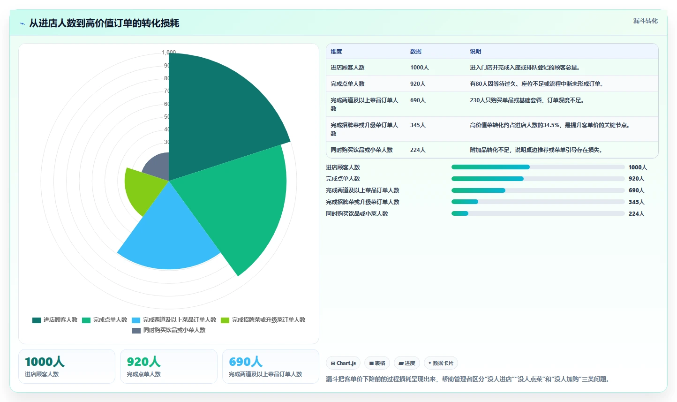Image resolution: width=677 pixels, height=402 pixels.
Task: Click the 1000人 进店顾客人数 data card
Action: click(67, 366)
